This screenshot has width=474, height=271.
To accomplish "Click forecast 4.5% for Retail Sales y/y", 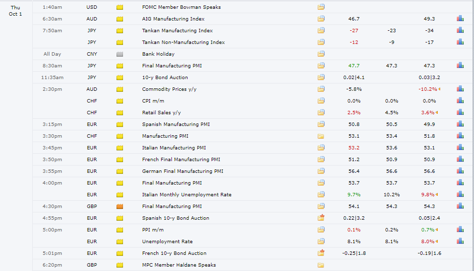I will 391,112.
